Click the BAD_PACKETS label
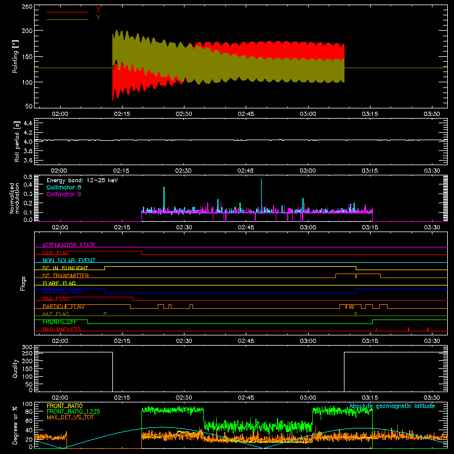 62,329
